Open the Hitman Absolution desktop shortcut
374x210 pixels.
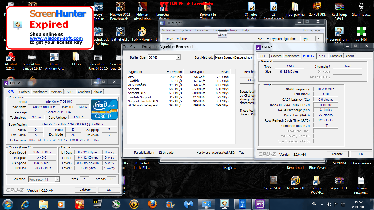(x=142, y=12)
